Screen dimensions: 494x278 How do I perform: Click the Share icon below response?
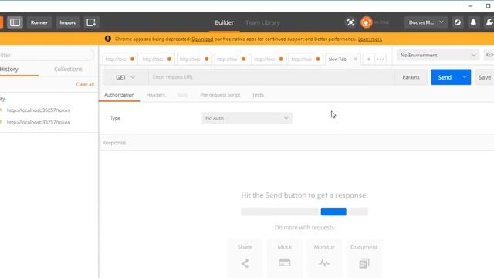click(x=245, y=263)
